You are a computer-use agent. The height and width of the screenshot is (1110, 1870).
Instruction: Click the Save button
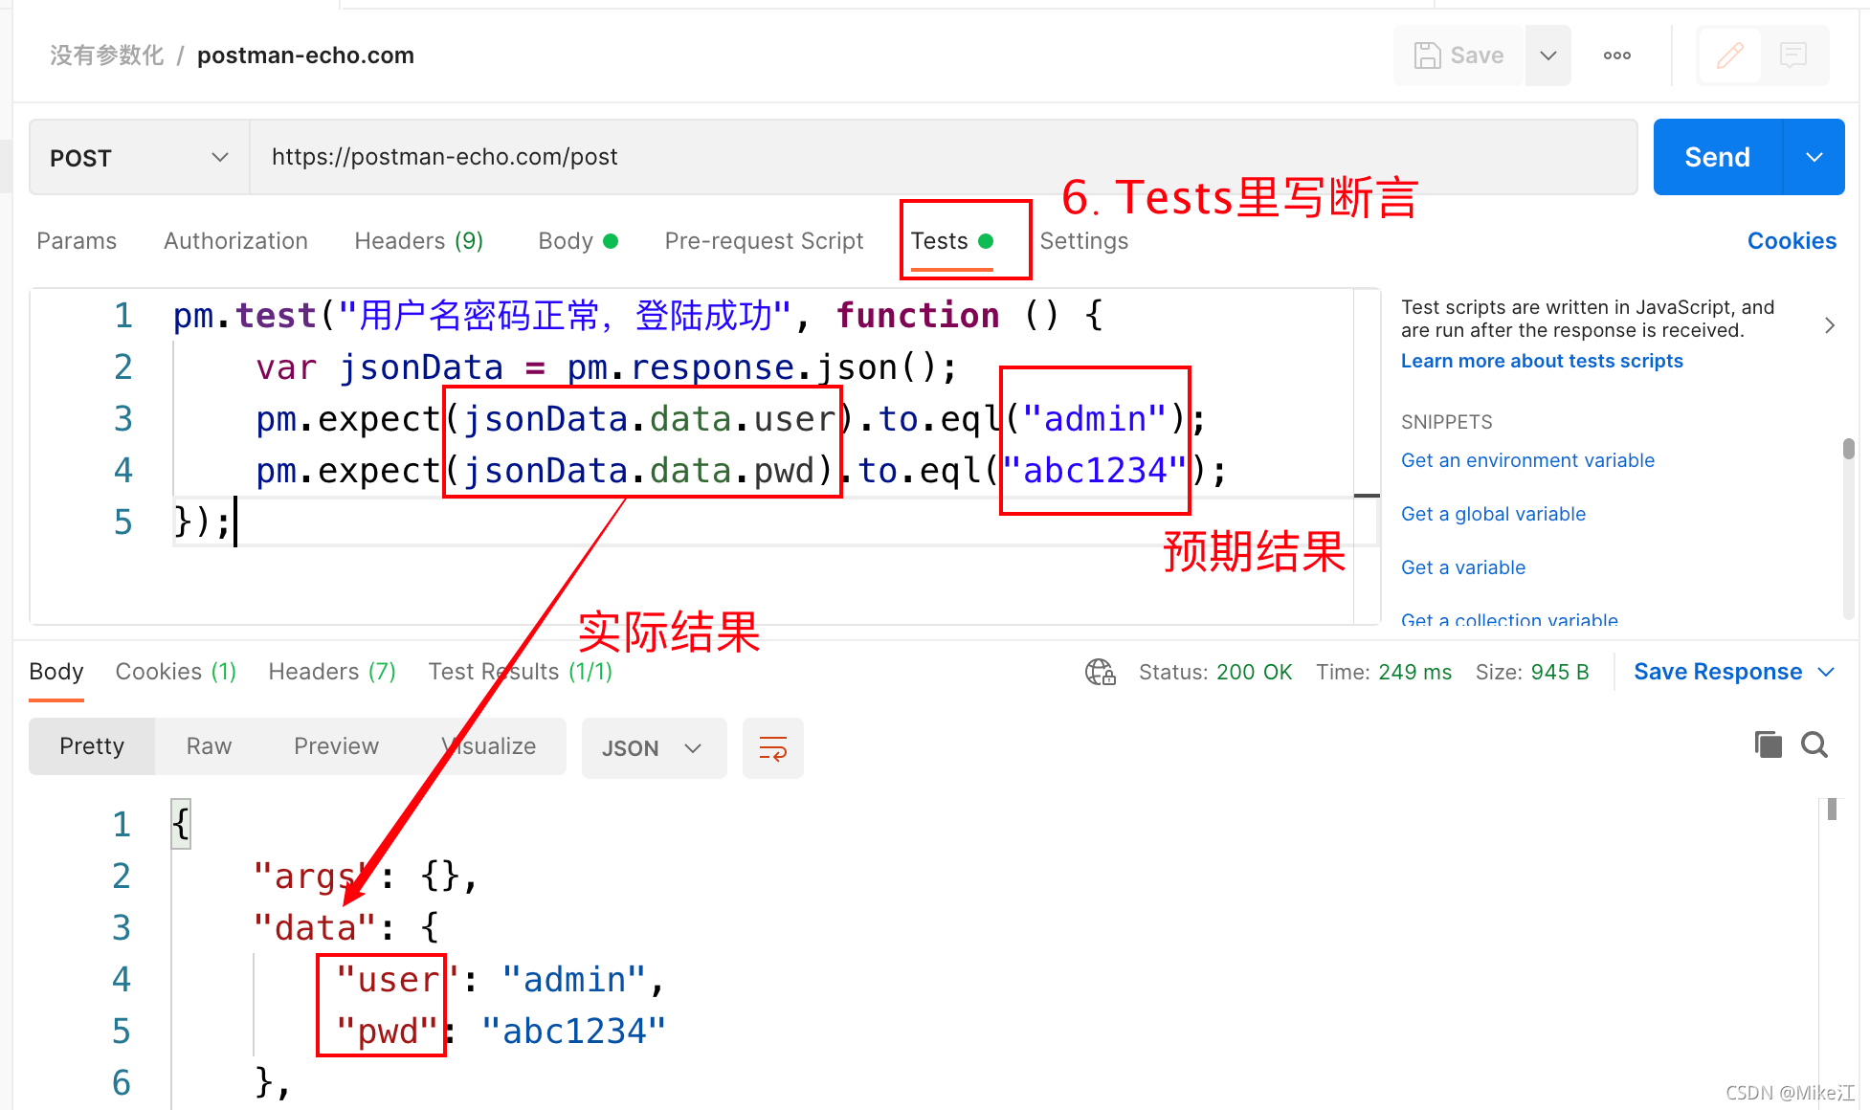click(1458, 55)
